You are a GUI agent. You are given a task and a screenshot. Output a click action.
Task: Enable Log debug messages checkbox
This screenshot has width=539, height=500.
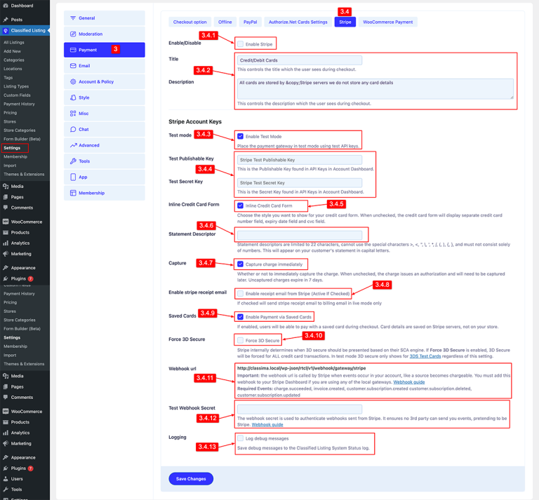coord(240,438)
